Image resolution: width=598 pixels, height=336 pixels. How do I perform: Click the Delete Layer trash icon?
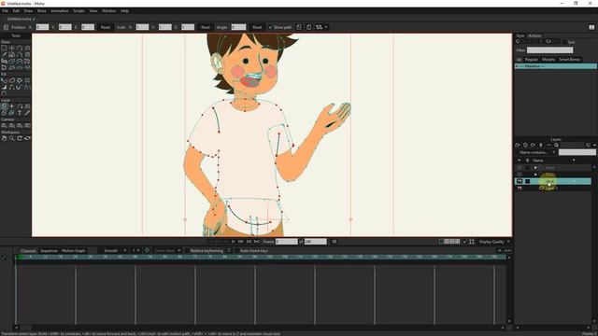(540, 146)
